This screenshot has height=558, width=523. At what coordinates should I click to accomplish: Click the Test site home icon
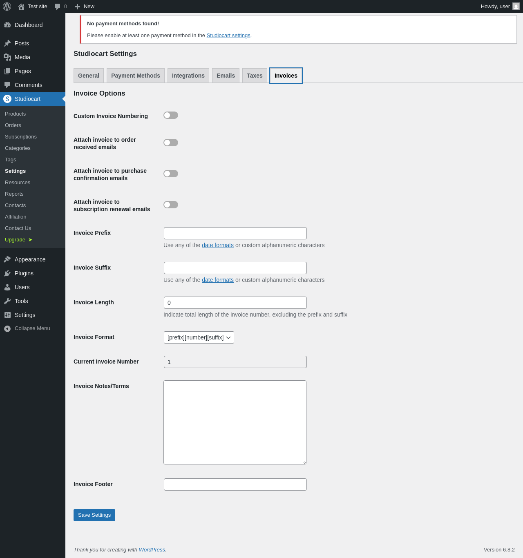pyautogui.click(x=21, y=7)
